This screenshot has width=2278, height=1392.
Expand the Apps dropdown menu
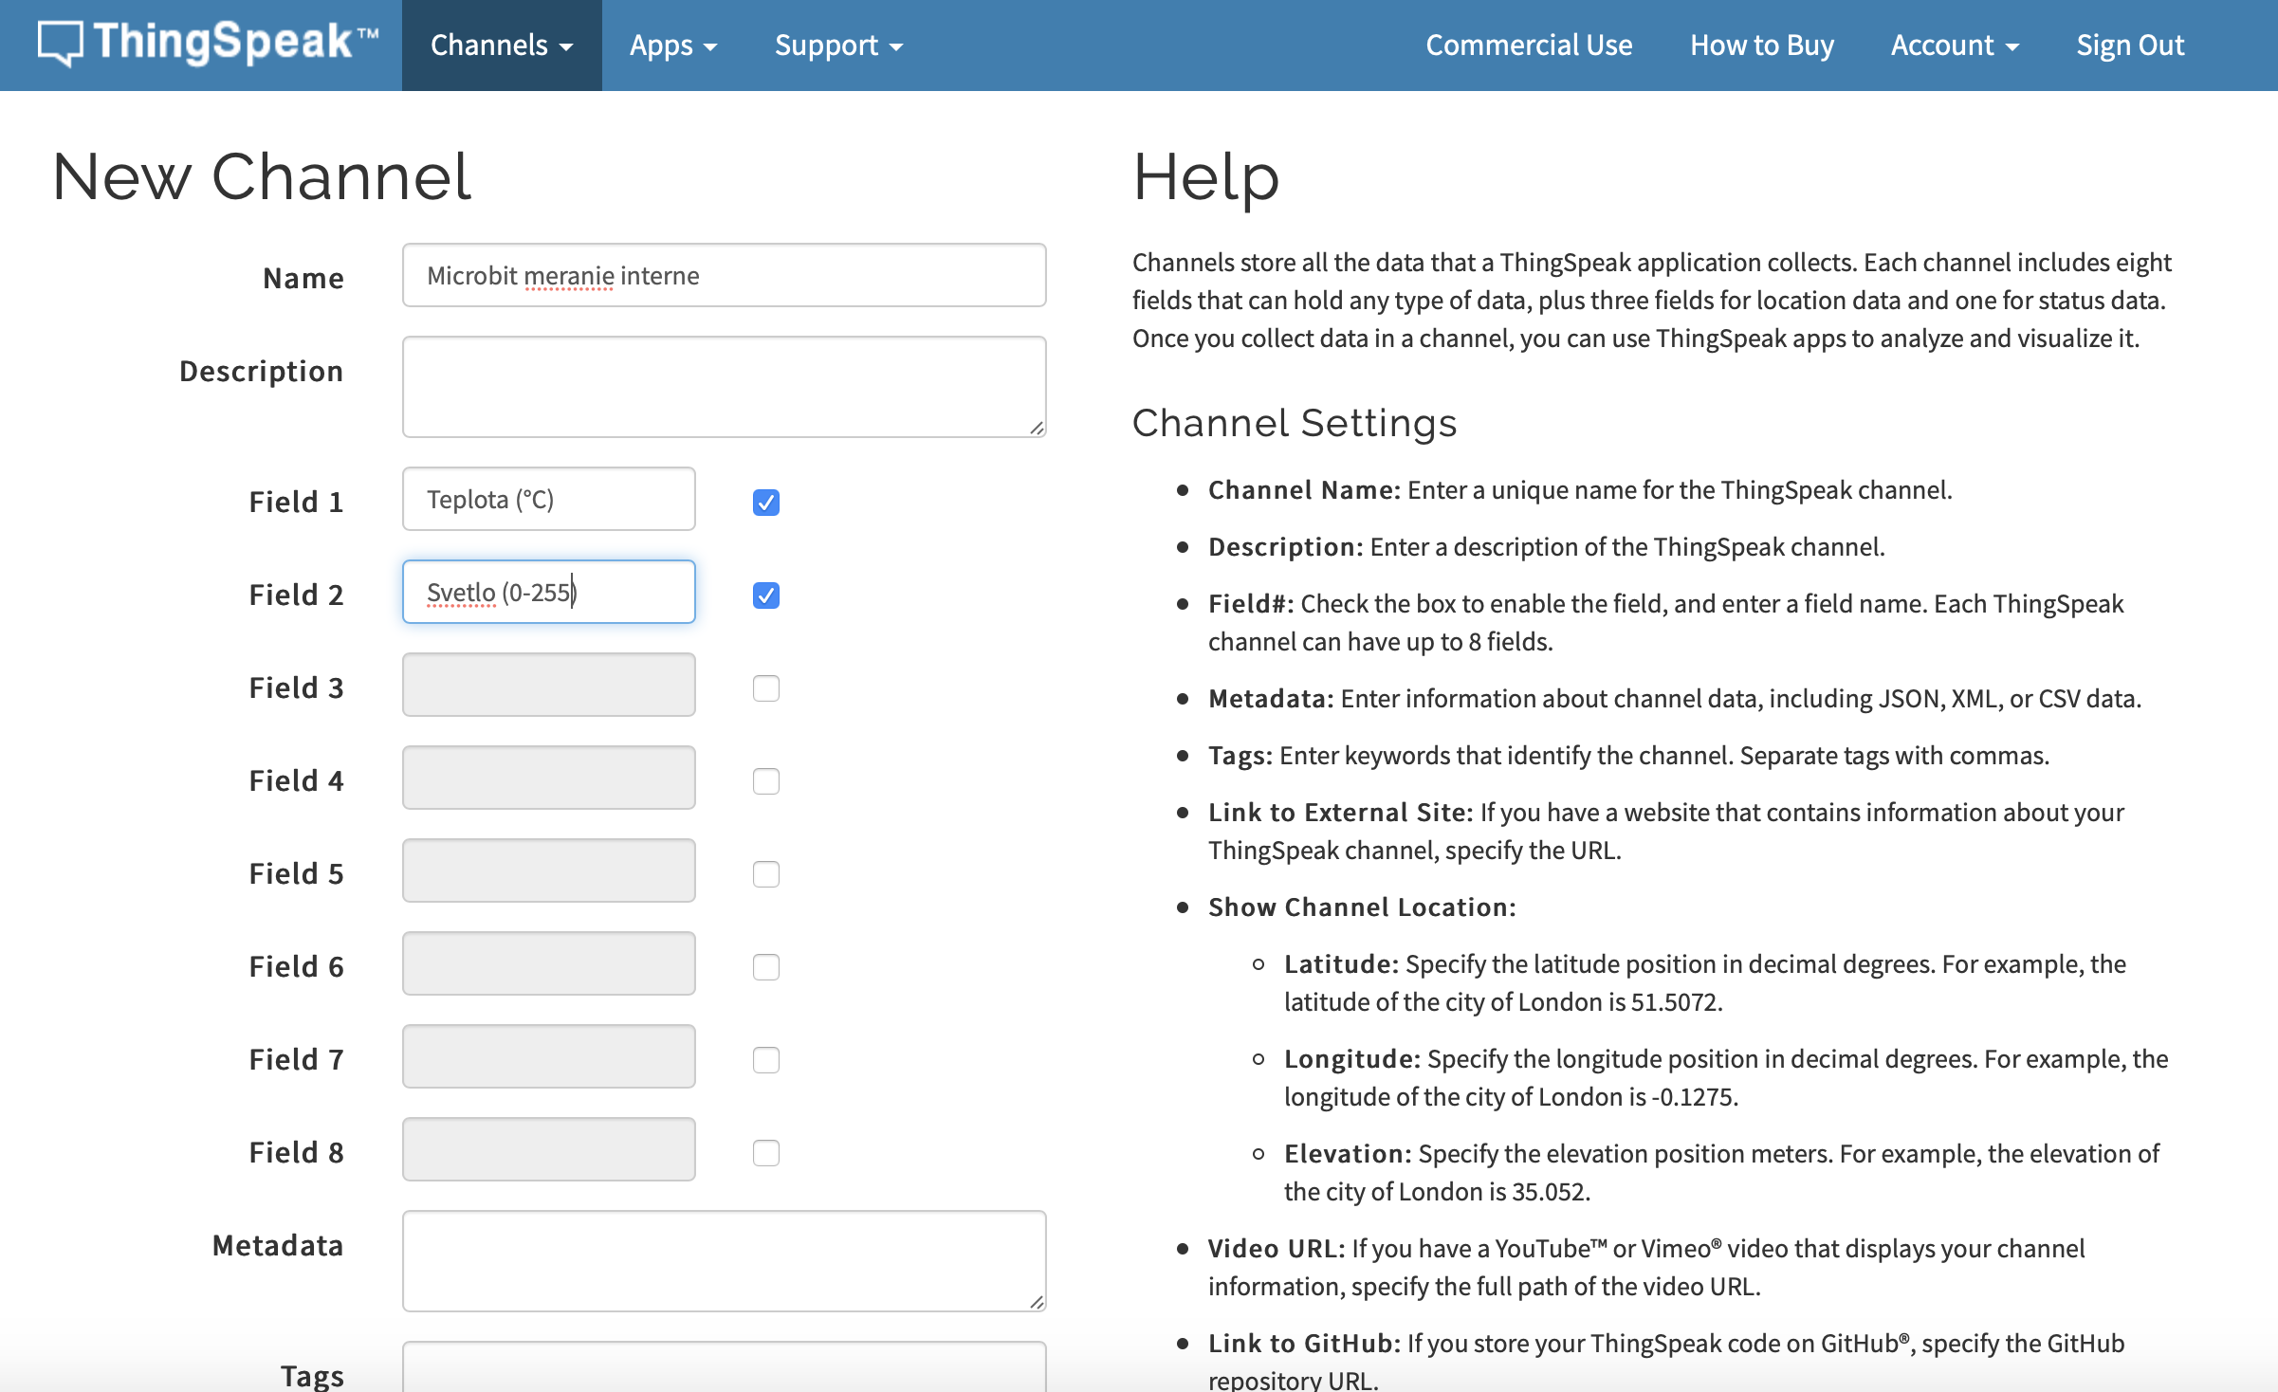pyautogui.click(x=672, y=46)
